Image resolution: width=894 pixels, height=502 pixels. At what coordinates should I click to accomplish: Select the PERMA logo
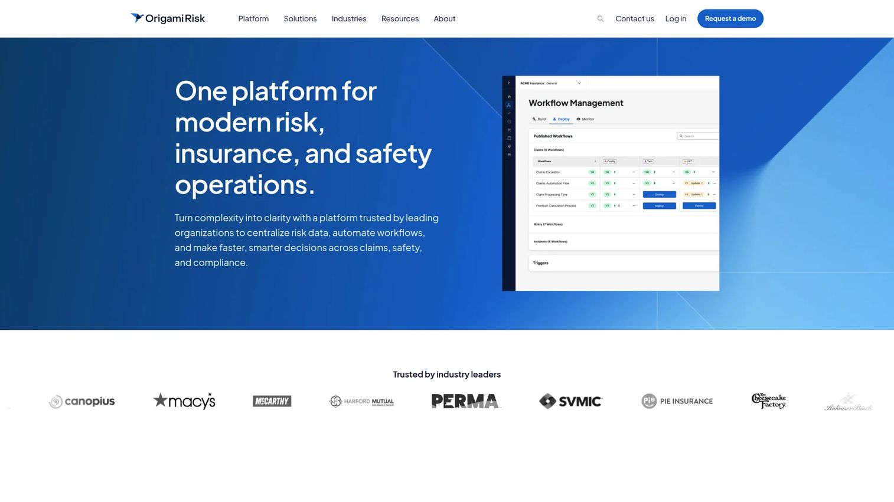(x=466, y=401)
